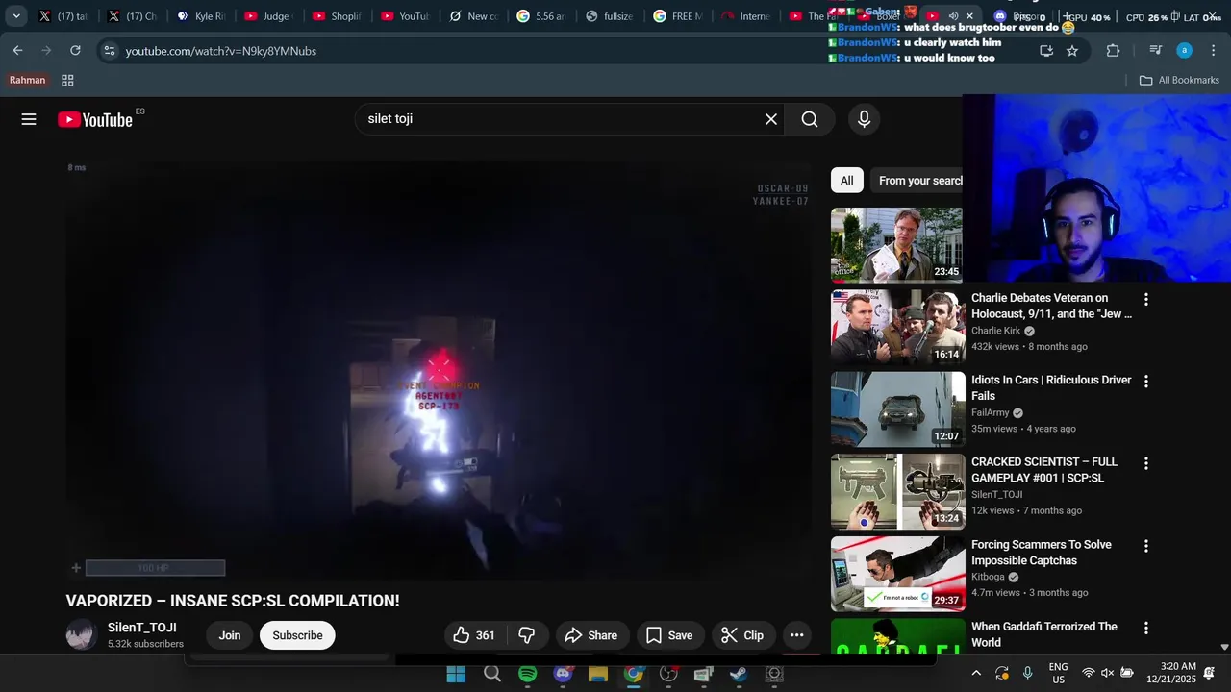
Task: Open Chrome profile avatar
Action: click(1185, 50)
